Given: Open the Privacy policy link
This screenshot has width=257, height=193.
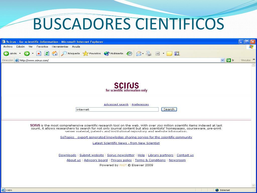Looking at the screenshot, I should click(x=121, y=160).
